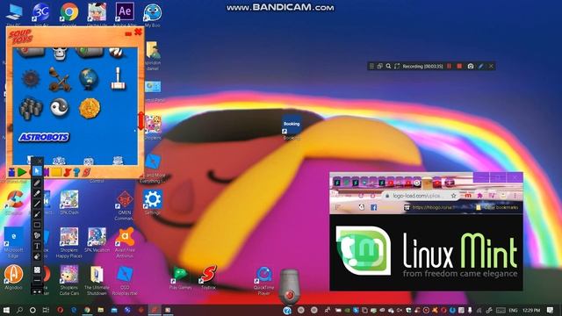
Task: Select the catapult toy in Soup Toys
Action: [x=60, y=79]
